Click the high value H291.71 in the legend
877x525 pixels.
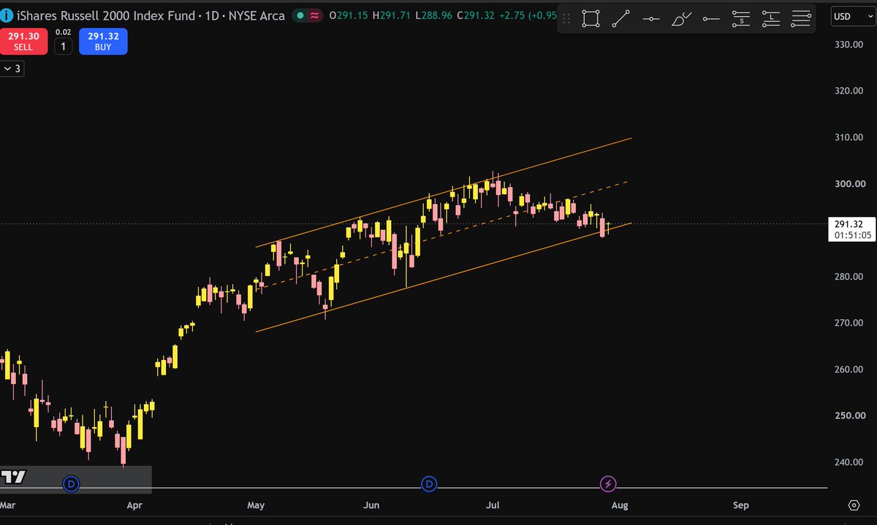(x=392, y=16)
